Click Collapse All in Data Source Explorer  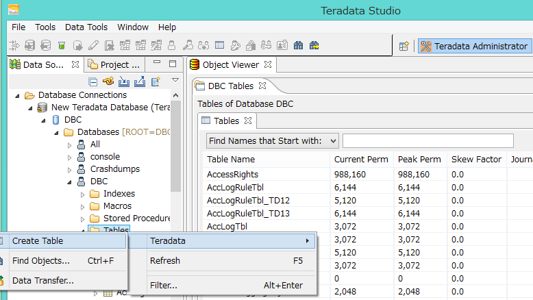[x=92, y=82]
